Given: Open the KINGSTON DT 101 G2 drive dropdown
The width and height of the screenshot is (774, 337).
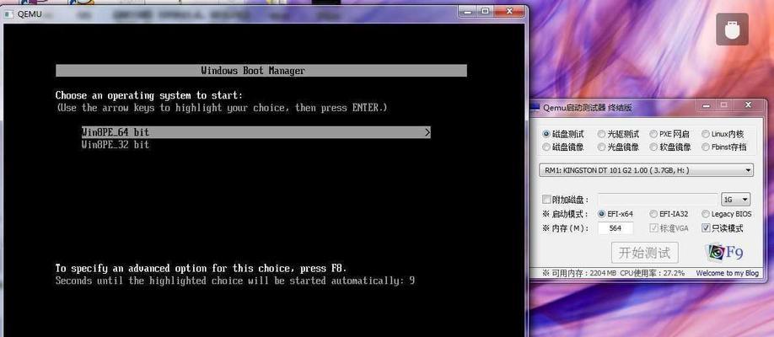Looking at the screenshot, I should coord(647,170).
